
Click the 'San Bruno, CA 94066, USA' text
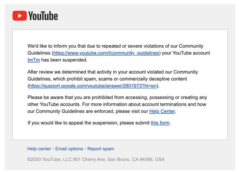point(136,159)
